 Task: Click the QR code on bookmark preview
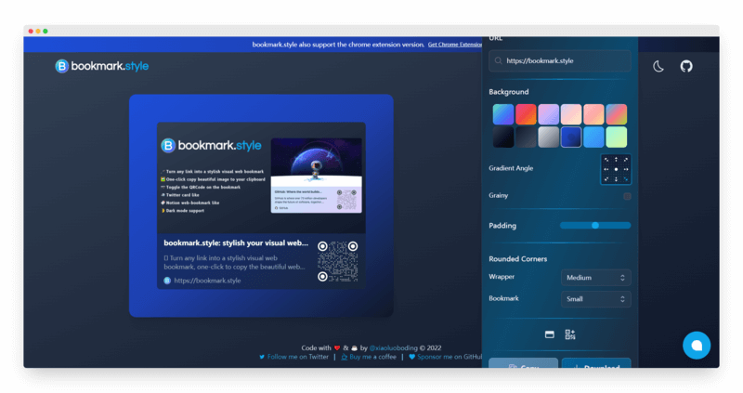pos(336,261)
